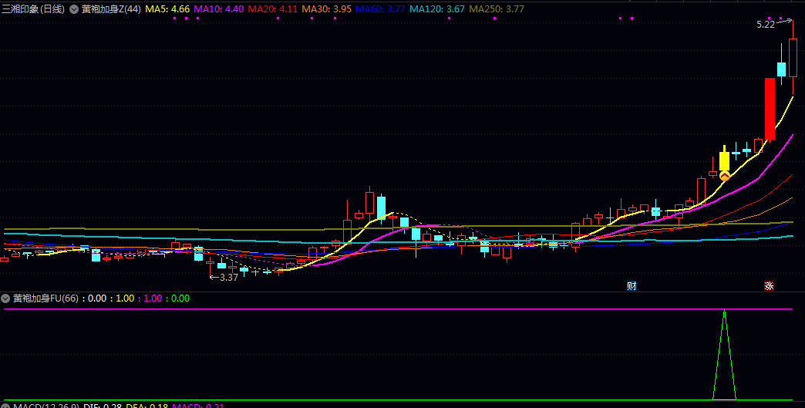Image resolution: width=805 pixels, height=408 pixels.
Task: Select the MA120: 3.67 legend label
Action: pos(437,9)
